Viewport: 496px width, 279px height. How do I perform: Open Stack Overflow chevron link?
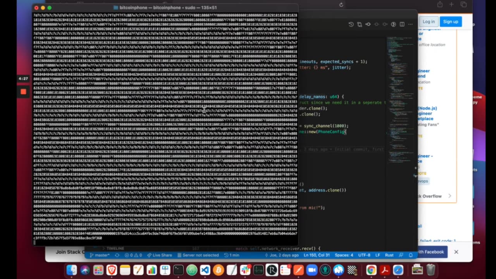(x=449, y=196)
